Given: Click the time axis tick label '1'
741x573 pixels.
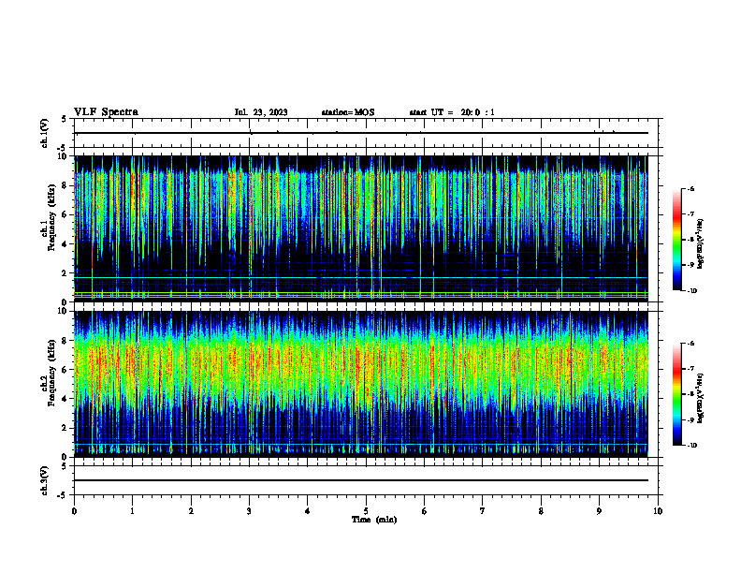Looking at the screenshot, I should click(132, 511).
